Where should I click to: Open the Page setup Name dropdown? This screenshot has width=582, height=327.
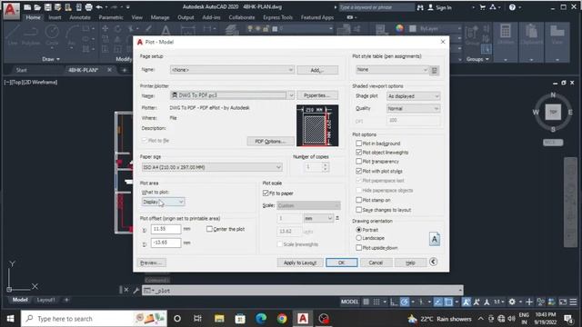point(233,70)
